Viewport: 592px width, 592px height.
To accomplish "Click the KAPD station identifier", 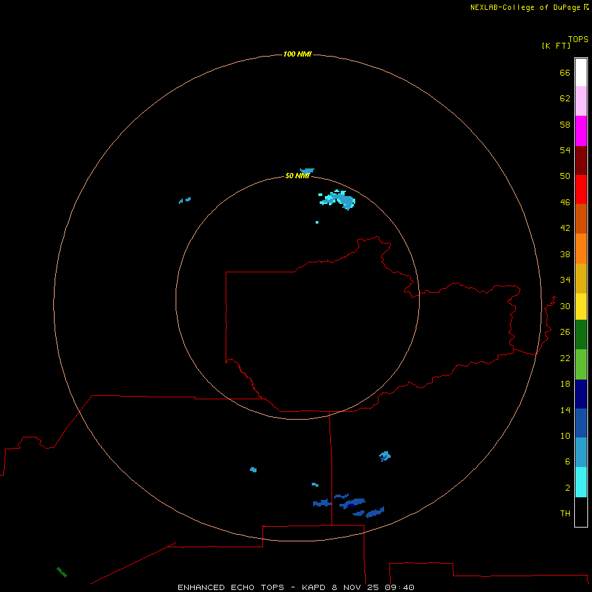I will tap(313, 587).
